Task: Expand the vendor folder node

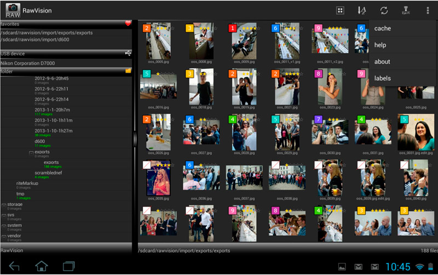Action: tap(4, 236)
